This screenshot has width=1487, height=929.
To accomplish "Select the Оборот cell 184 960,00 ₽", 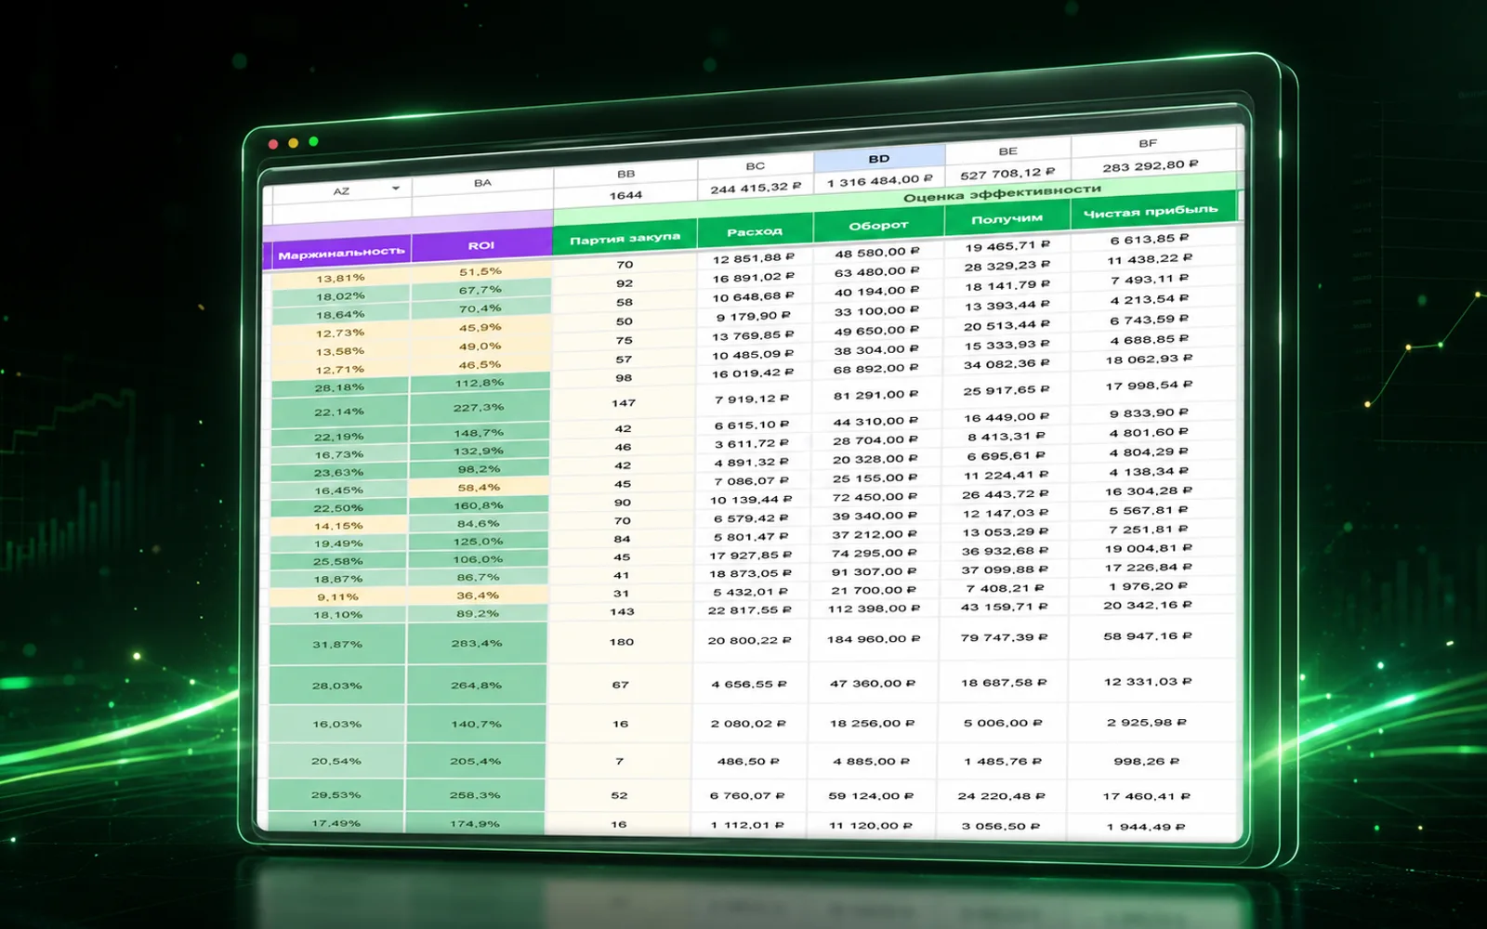I will [874, 639].
